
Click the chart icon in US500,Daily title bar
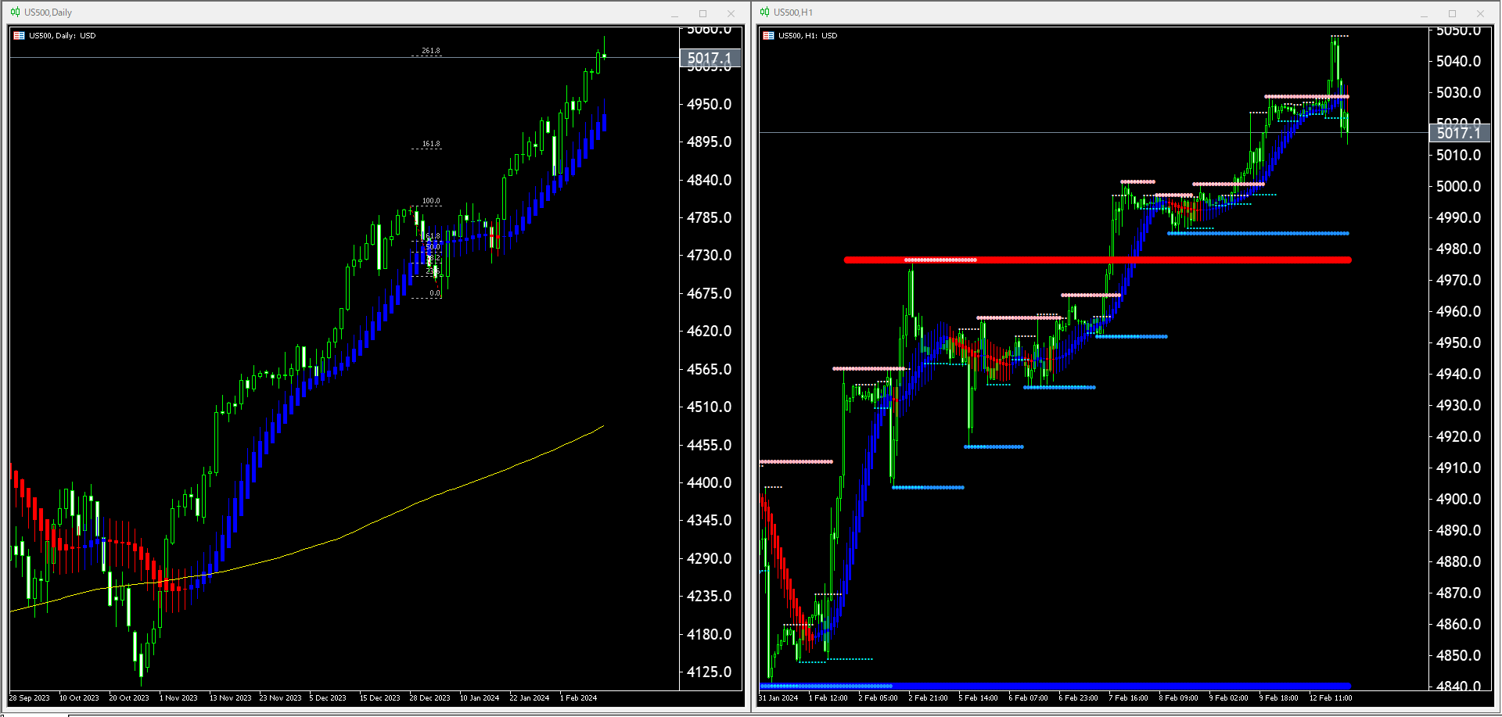click(15, 12)
